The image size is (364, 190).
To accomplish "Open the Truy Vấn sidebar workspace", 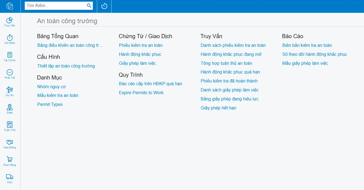I will pos(10,22).
